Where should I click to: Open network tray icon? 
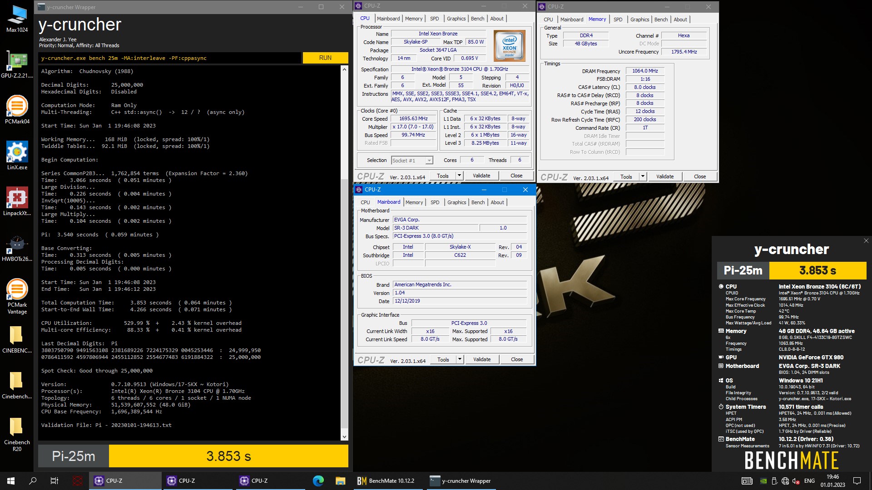[785, 481]
